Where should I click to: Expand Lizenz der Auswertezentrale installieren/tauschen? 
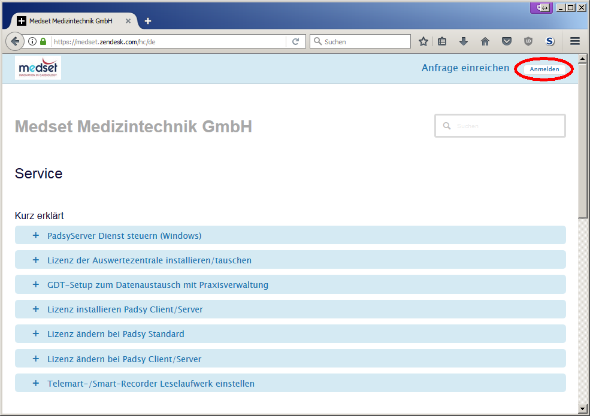coord(149,260)
